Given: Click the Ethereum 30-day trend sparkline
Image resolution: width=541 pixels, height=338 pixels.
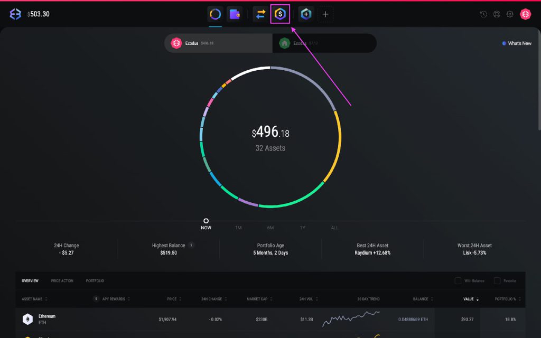Looking at the screenshot, I should 351,318.
